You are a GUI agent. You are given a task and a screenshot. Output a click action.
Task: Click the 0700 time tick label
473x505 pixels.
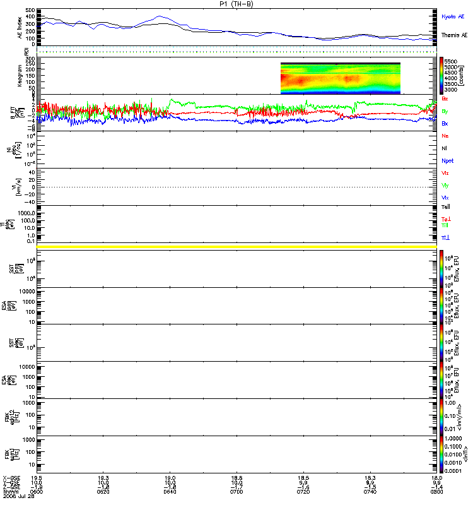click(237, 492)
